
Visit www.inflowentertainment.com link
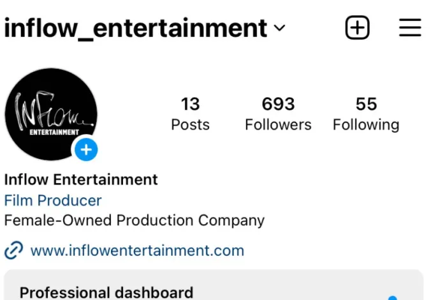coord(137,250)
